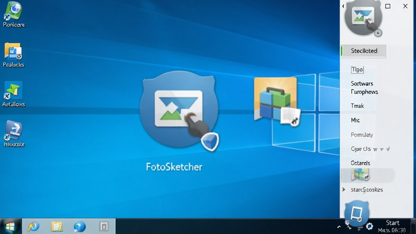
Task: Open the Start clock area text
Action: (x=392, y=226)
